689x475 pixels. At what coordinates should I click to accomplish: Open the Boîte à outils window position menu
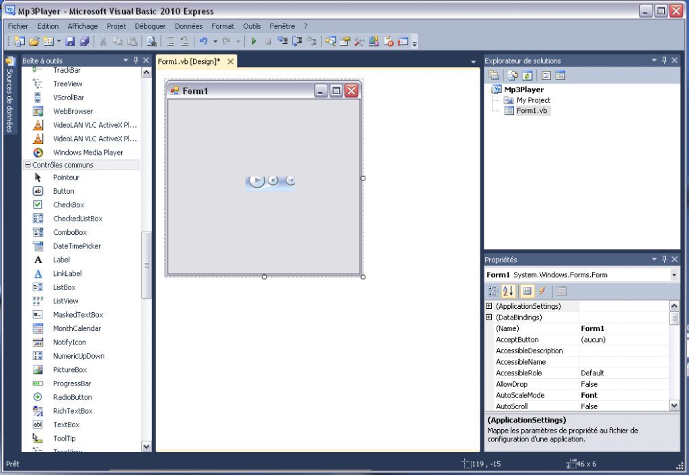coord(126,60)
